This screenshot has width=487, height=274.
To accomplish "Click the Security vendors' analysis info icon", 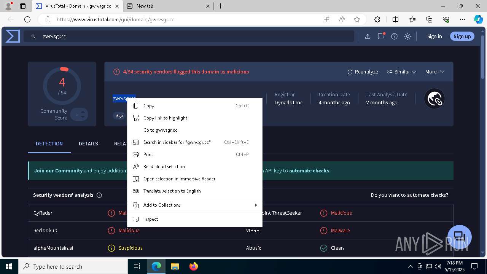I will (x=99, y=195).
